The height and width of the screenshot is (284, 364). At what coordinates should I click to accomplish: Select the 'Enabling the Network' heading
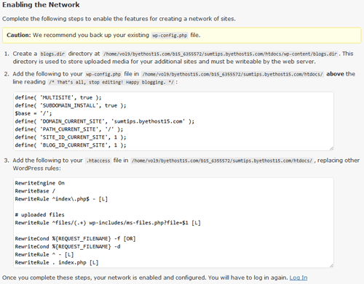click(x=41, y=5)
